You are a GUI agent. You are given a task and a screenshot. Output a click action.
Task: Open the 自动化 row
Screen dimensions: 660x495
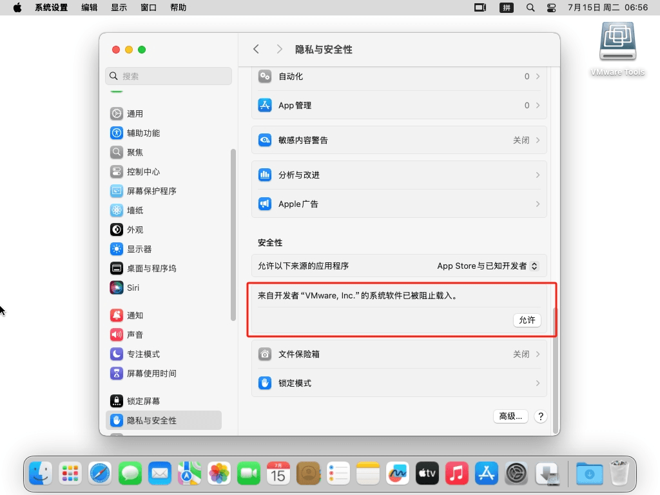(399, 77)
